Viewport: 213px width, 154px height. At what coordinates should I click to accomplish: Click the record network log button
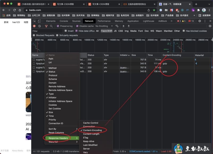coord(34,26)
